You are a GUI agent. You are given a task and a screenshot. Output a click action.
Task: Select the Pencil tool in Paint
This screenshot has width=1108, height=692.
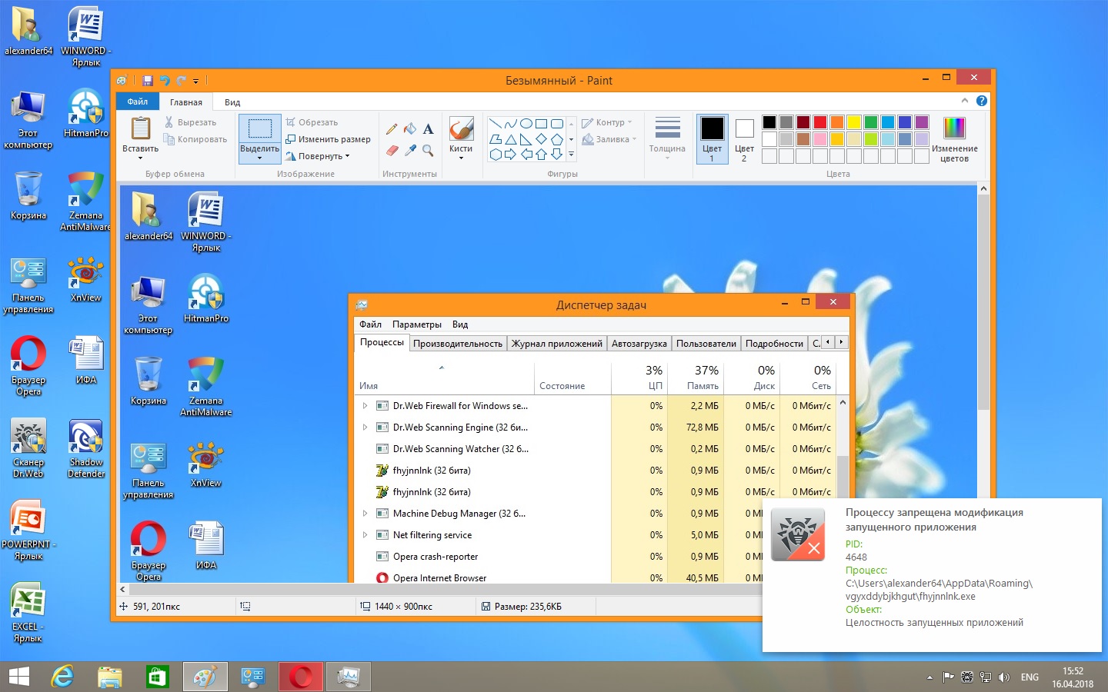(x=392, y=129)
